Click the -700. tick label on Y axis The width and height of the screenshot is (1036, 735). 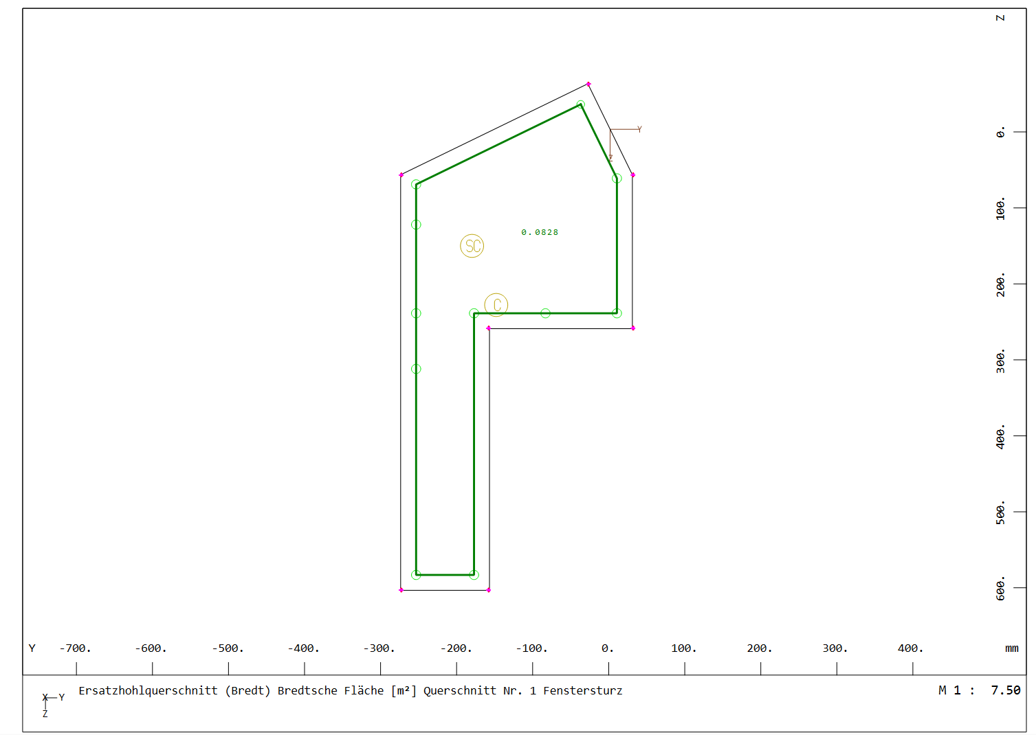point(75,648)
